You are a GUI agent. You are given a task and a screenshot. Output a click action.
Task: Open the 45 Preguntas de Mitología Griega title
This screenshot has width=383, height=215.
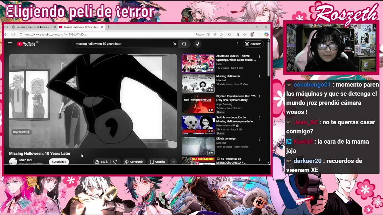231,161
